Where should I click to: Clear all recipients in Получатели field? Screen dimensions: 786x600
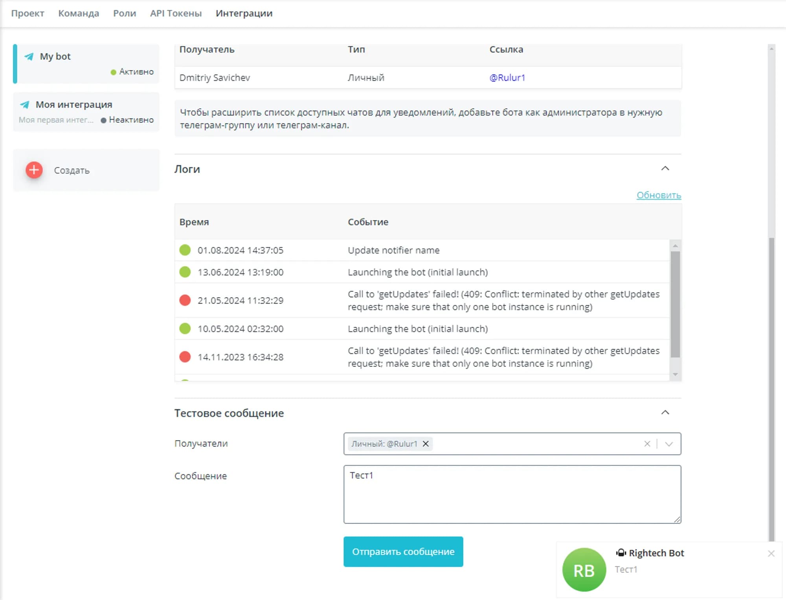[x=647, y=444]
